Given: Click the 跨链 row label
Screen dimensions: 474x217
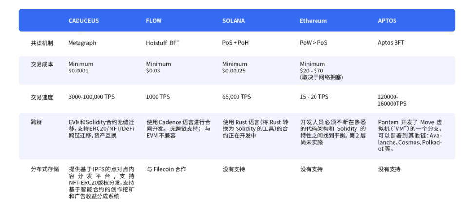Looking at the screenshot, I should pyautogui.click(x=36, y=122).
